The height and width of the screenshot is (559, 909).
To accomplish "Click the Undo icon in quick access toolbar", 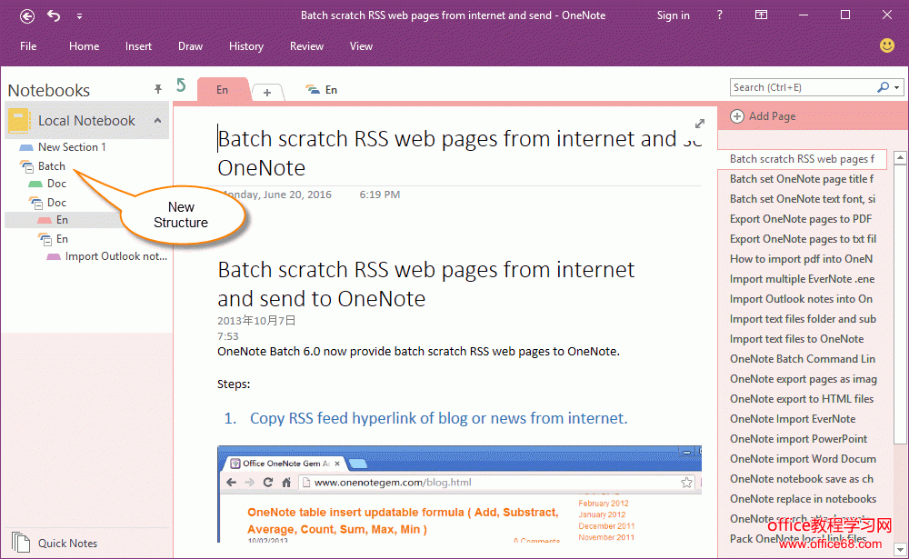I will 54,15.
